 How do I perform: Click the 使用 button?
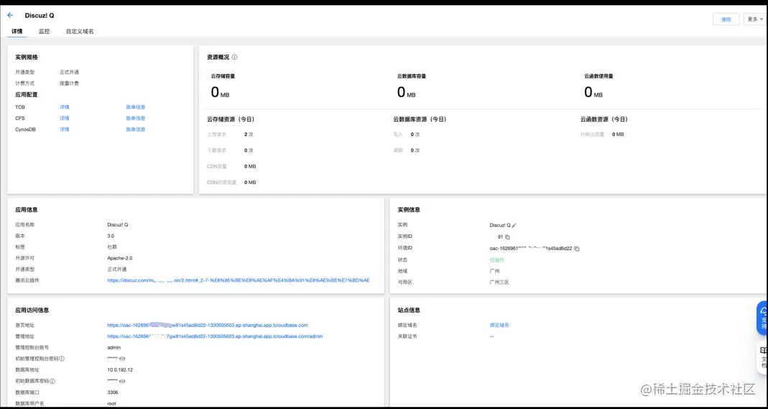click(x=726, y=19)
